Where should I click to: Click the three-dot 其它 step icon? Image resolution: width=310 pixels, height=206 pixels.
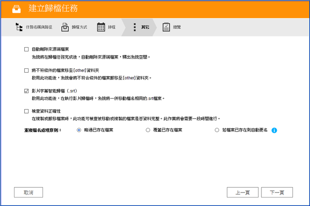(135, 27)
